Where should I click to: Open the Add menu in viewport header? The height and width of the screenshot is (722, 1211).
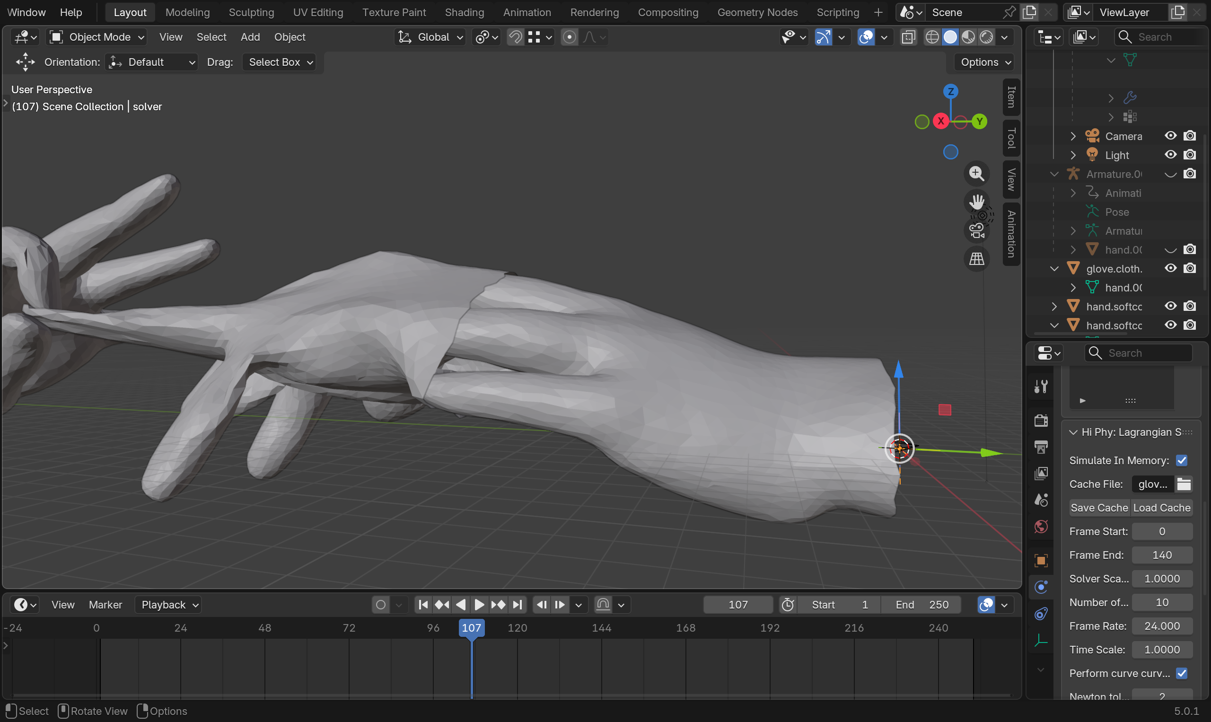click(250, 37)
